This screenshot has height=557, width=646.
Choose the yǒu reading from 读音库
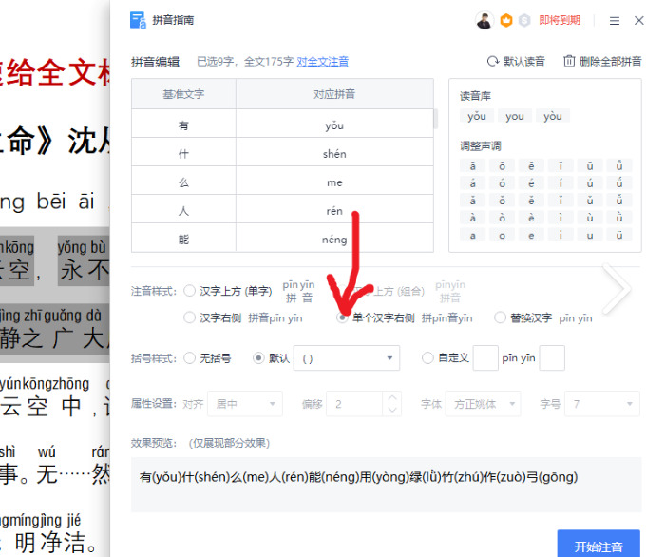coord(477,116)
